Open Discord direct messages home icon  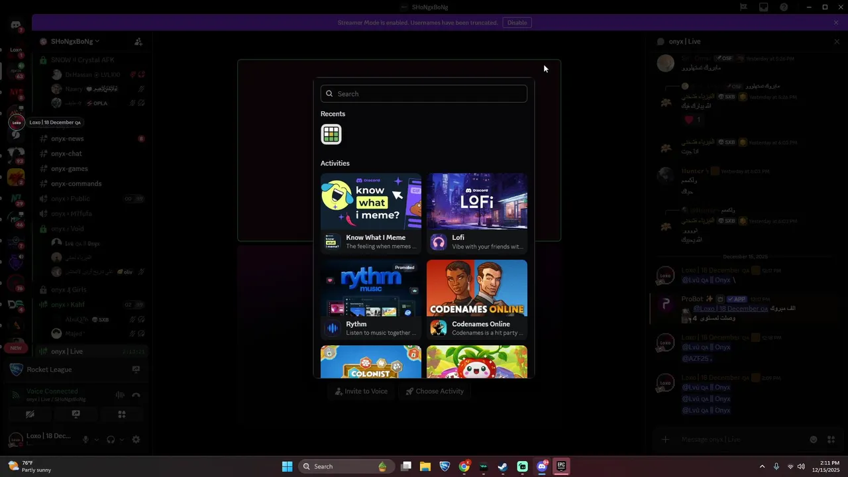16,25
